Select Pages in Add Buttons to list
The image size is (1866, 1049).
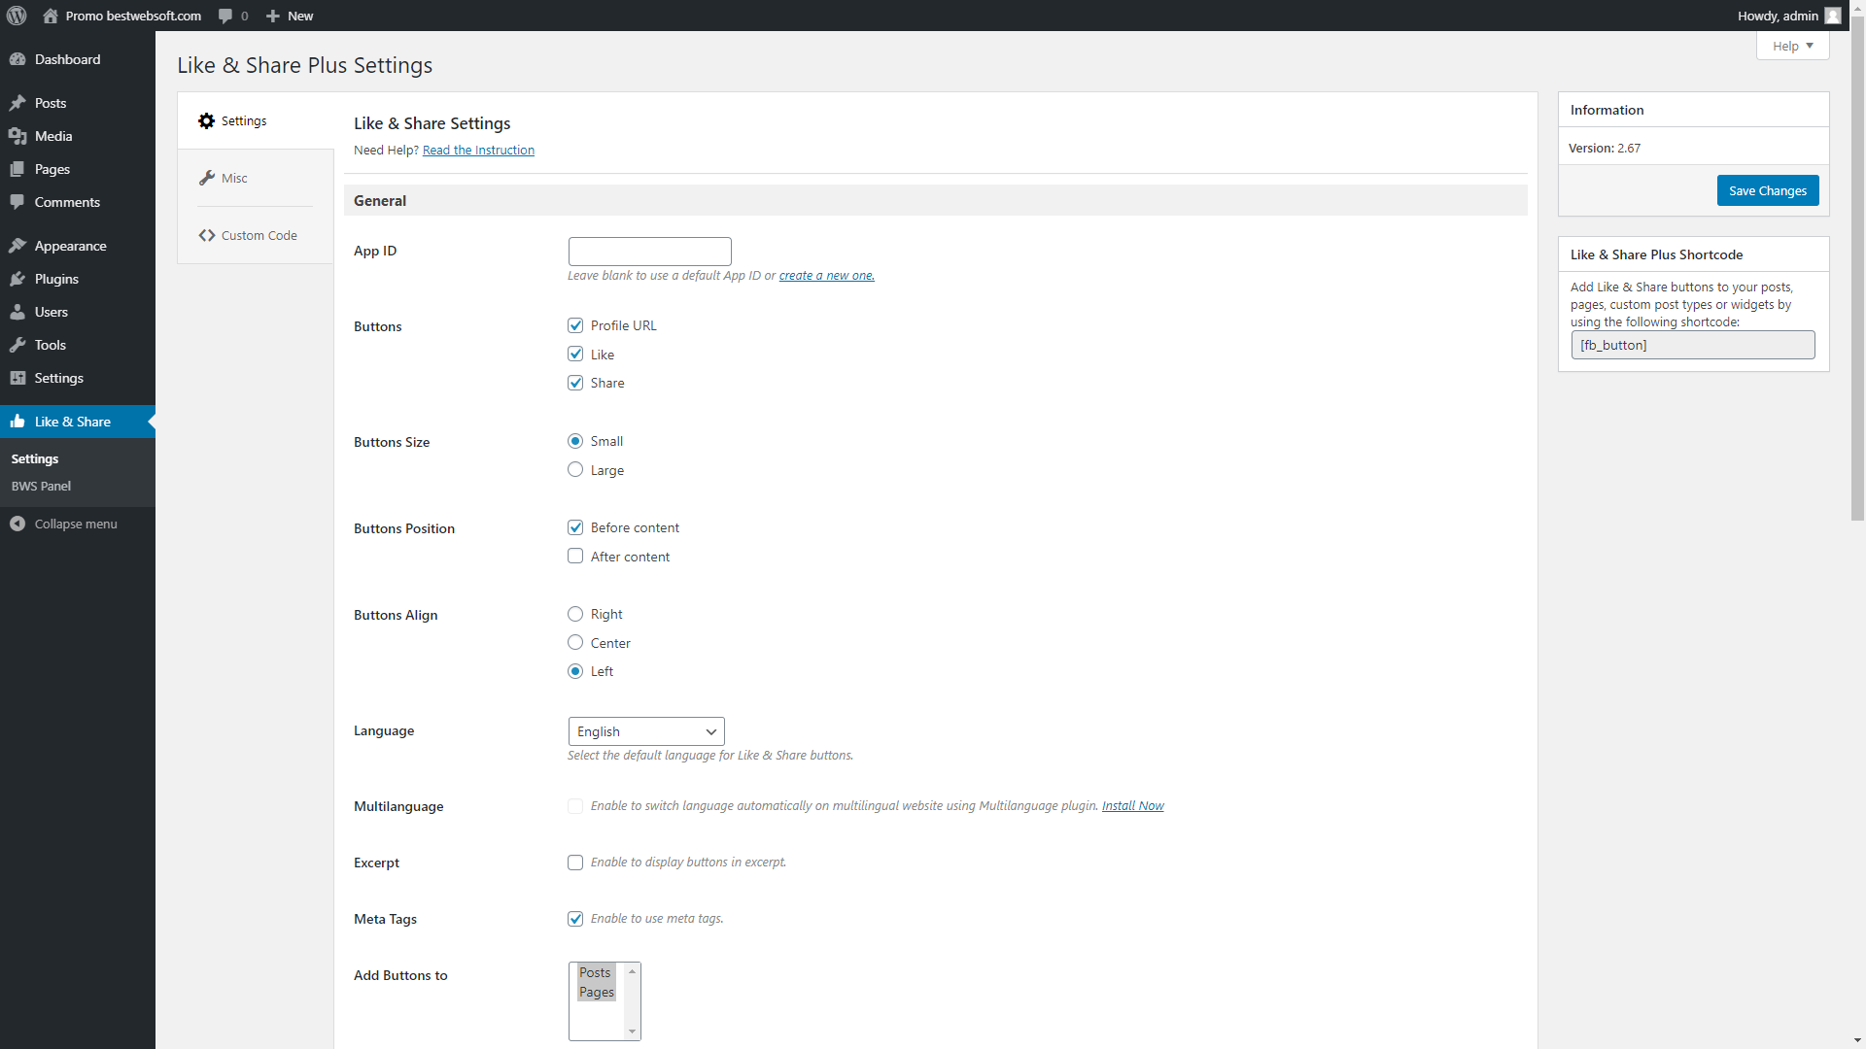[x=597, y=992]
